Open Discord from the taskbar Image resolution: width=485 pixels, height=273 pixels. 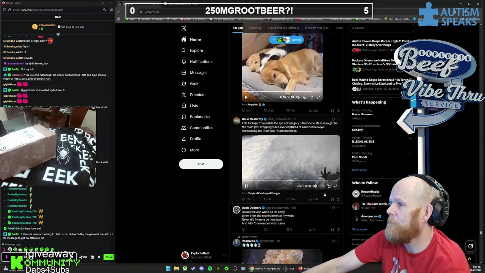[x=201, y=268]
